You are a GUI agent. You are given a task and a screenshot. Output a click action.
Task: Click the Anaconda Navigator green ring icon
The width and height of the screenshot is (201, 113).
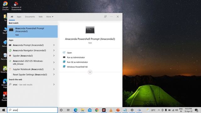pos(10,50)
